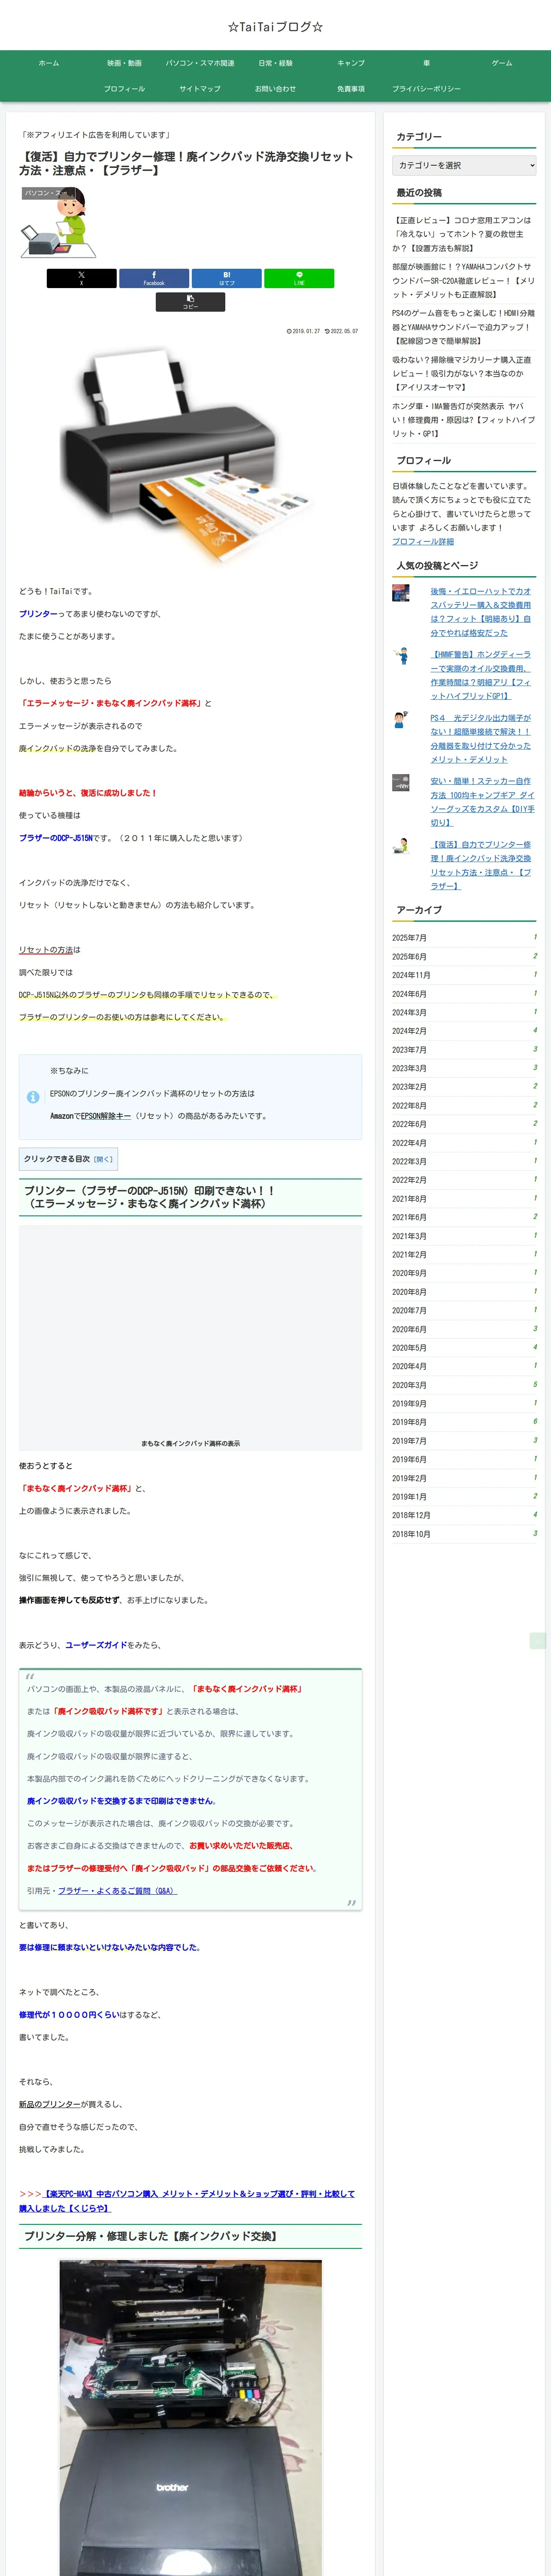Open the 2021年8月 archive
Image resolution: width=551 pixels, height=2576 pixels.
tap(464, 1199)
